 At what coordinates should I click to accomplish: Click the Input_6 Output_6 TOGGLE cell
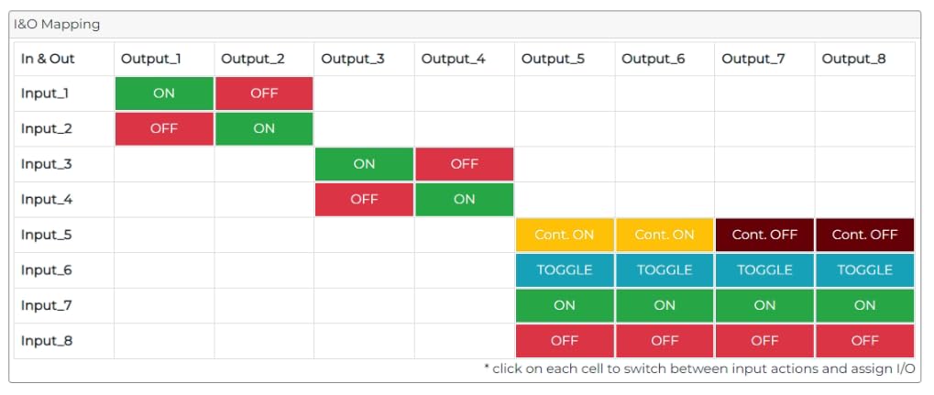(x=665, y=269)
